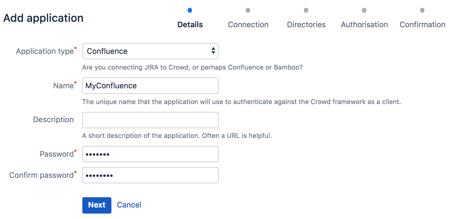Select the Details step label
The width and height of the screenshot is (451, 219).
point(190,25)
